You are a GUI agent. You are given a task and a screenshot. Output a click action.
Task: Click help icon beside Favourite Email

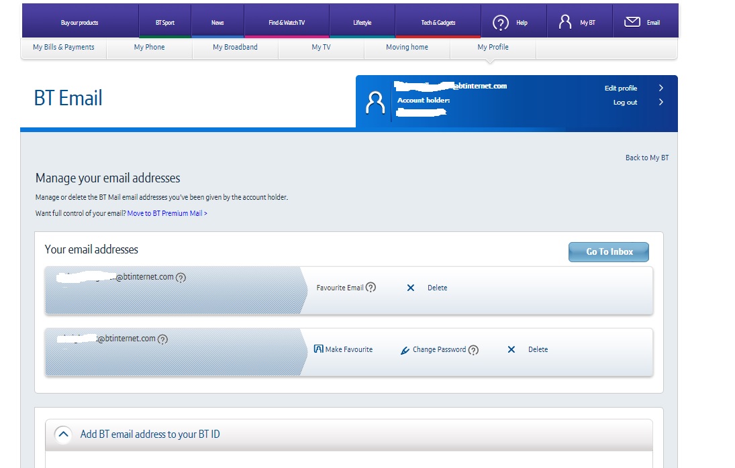pos(371,288)
